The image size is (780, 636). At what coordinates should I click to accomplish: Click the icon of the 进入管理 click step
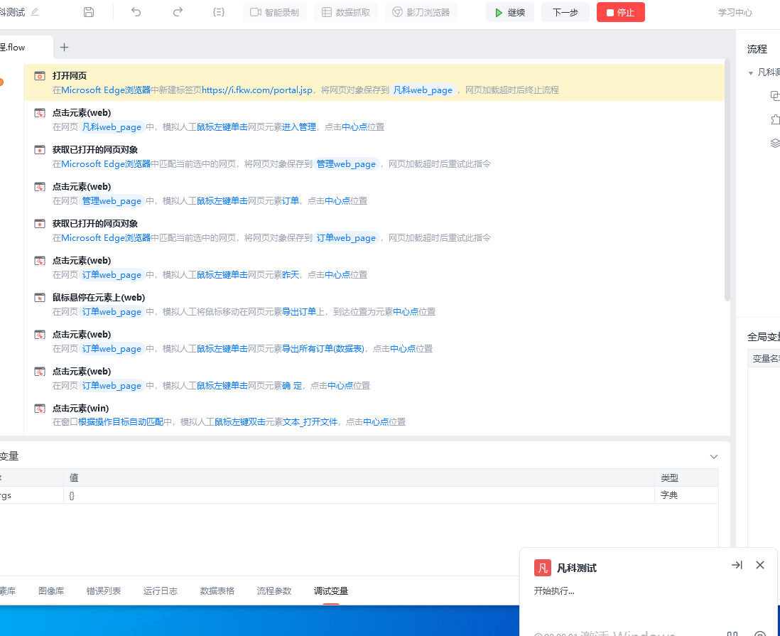(x=40, y=113)
